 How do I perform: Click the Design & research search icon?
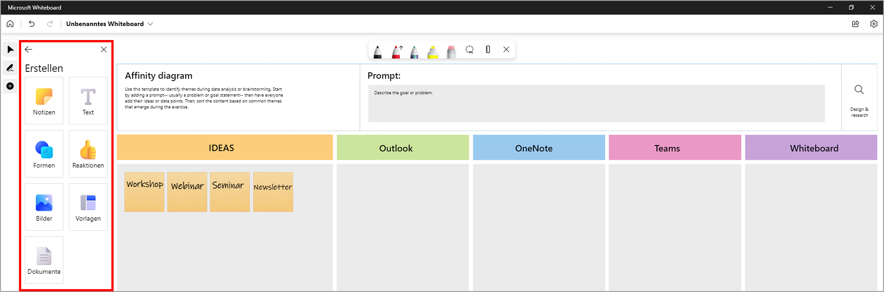pyautogui.click(x=859, y=89)
